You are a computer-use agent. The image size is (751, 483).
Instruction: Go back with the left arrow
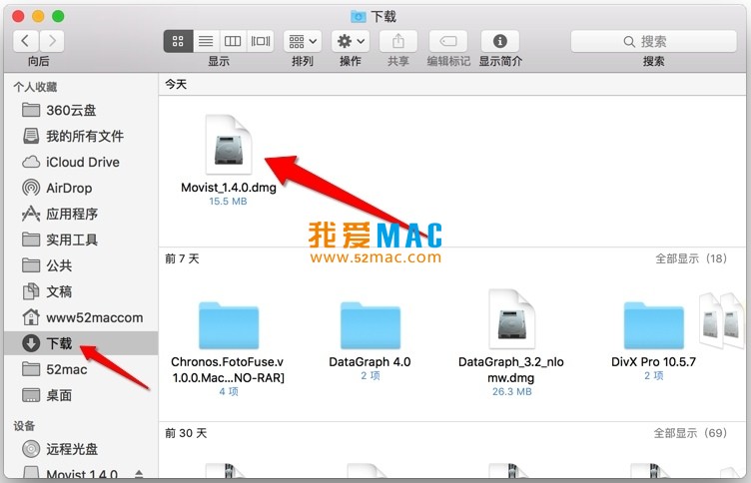(x=26, y=41)
